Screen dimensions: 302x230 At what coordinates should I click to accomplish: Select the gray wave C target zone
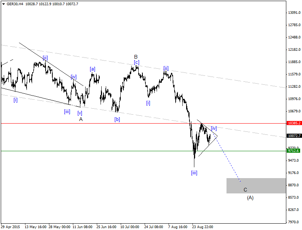pos(256,186)
